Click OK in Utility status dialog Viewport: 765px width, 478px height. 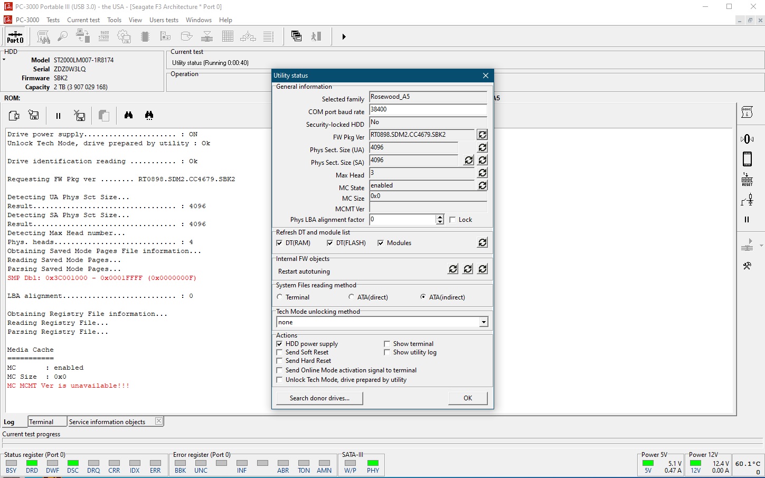pyautogui.click(x=468, y=398)
